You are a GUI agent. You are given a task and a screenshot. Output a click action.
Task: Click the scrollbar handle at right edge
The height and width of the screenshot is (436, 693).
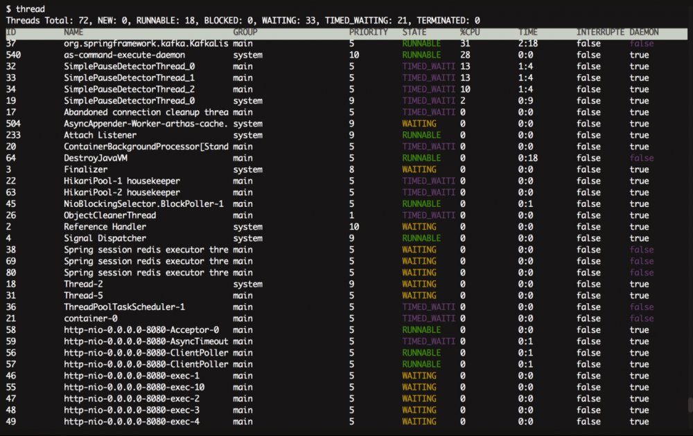click(690, 406)
